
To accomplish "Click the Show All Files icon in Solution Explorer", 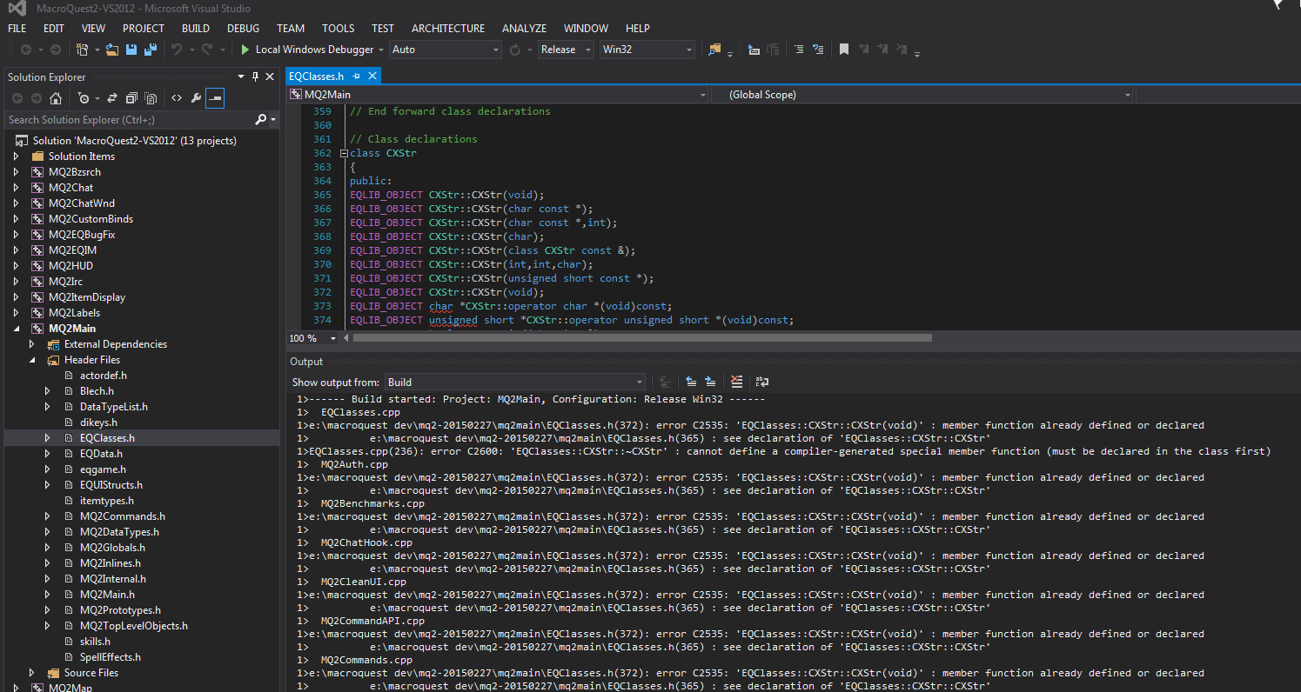I will tap(151, 98).
